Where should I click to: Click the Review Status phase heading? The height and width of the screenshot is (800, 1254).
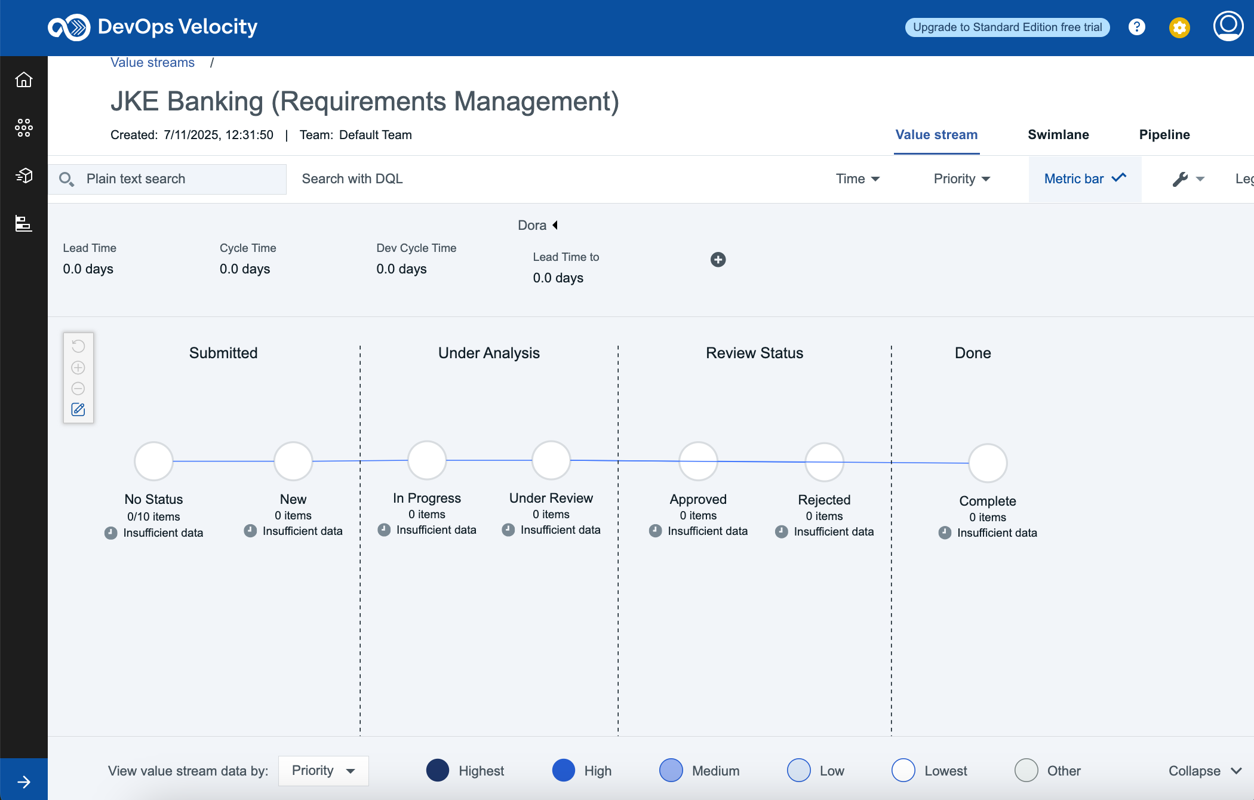click(755, 353)
